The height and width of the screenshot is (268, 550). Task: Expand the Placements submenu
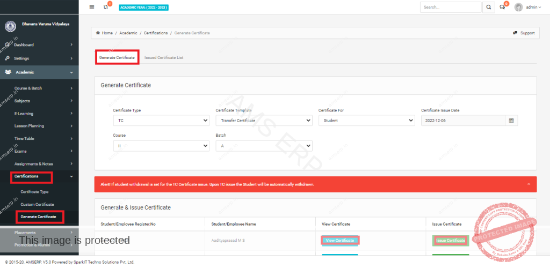coord(39,232)
